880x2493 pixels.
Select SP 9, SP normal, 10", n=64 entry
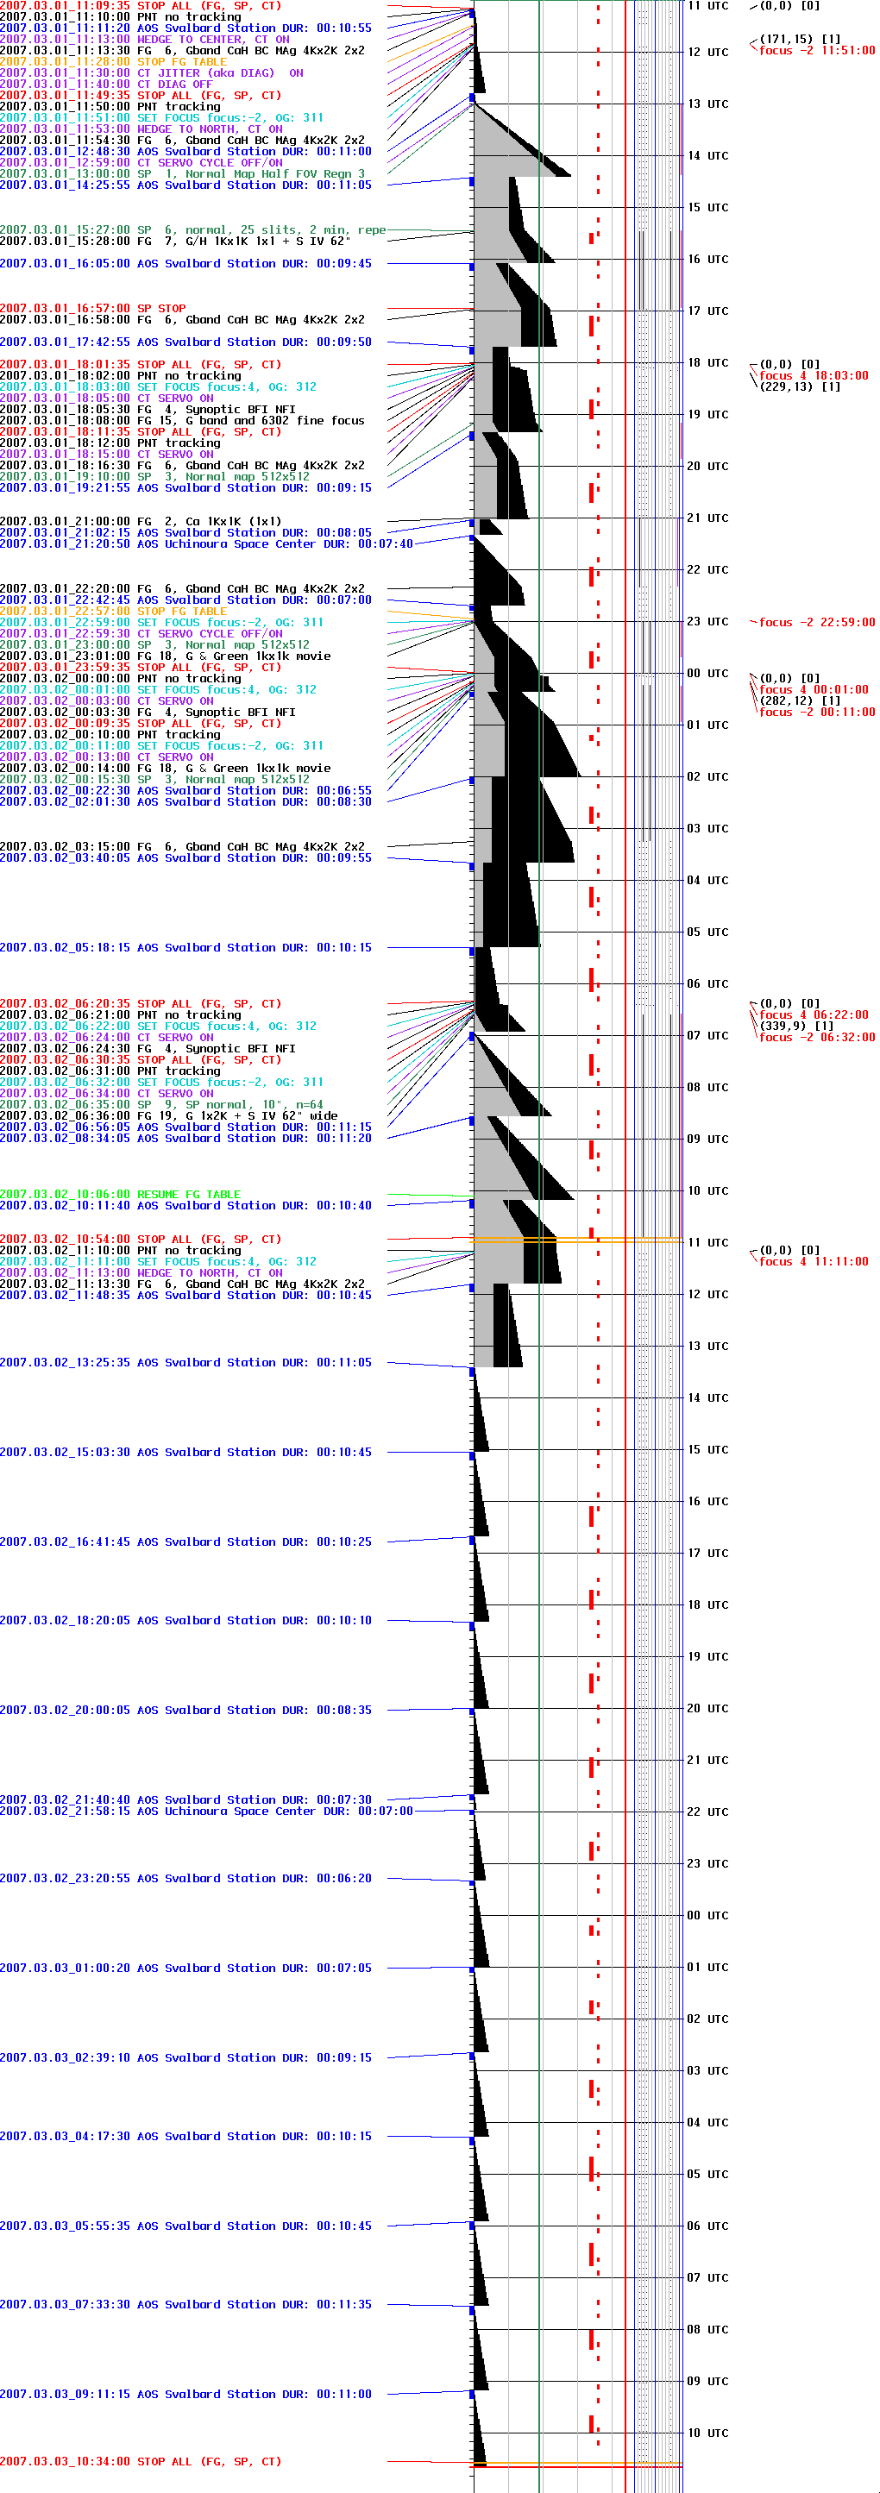[161, 1104]
